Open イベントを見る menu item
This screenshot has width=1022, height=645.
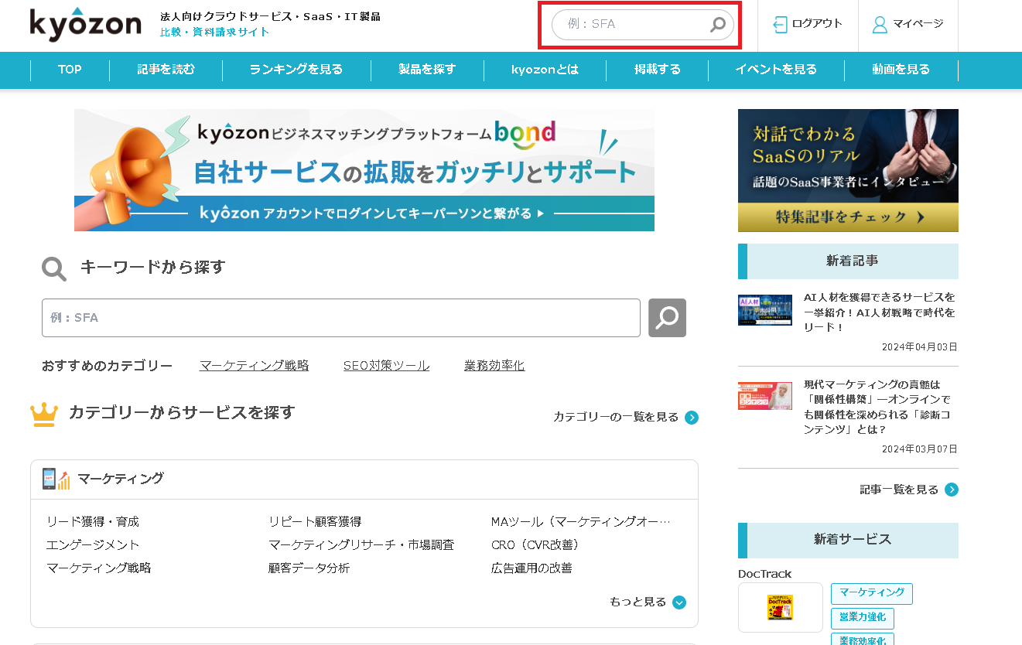[x=776, y=70]
